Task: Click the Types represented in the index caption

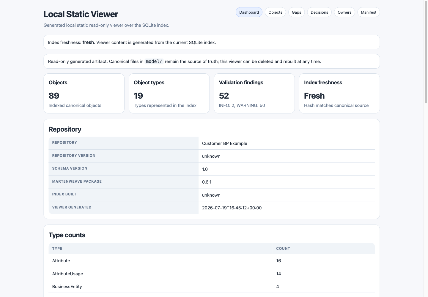Action: tap(165, 105)
